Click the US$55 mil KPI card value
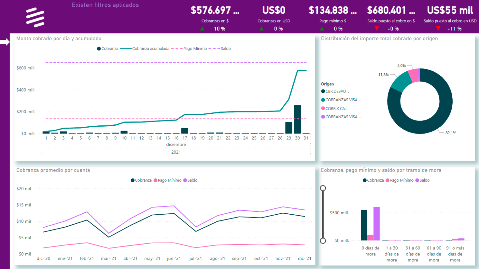The width and height of the screenshot is (479, 269). pos(450,10)
